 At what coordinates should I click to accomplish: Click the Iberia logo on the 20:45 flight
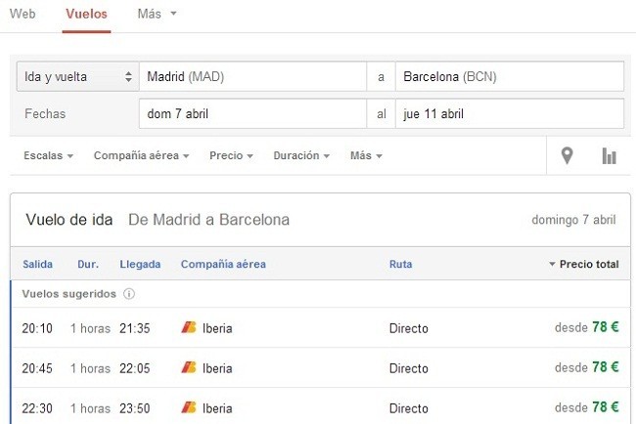click(x=189, y=367)
